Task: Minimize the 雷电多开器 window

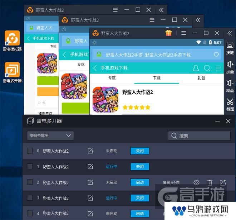Action: (217, 121)
